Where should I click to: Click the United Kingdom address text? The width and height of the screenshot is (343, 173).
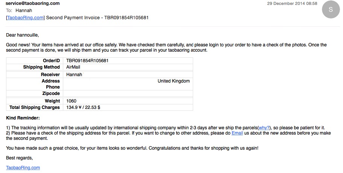(x=174, y=81)
